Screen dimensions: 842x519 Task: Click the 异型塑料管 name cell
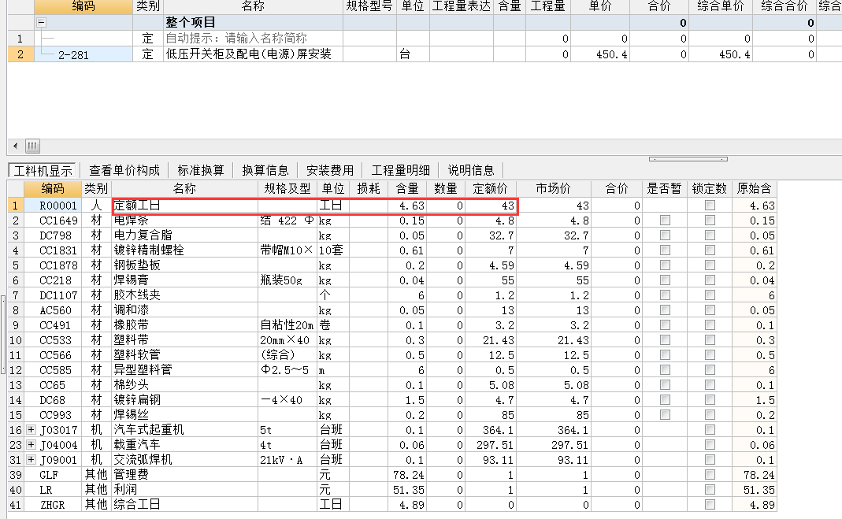pos(185,370)
